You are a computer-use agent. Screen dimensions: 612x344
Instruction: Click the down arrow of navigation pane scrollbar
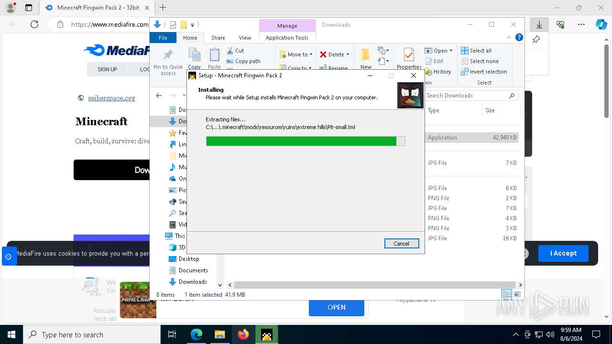220,285
